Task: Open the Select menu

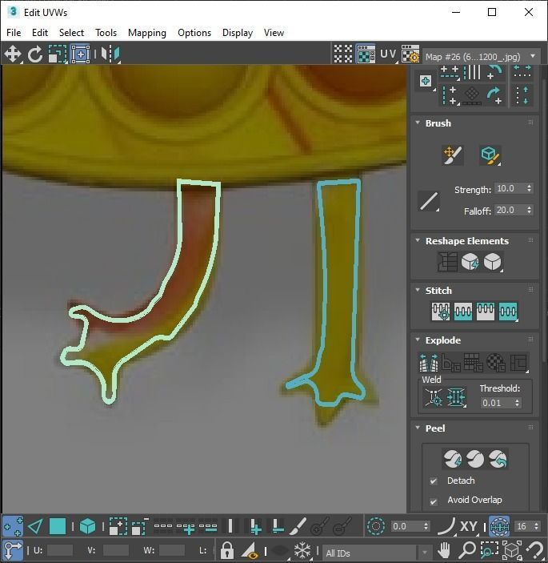Action: click(71, 33)
